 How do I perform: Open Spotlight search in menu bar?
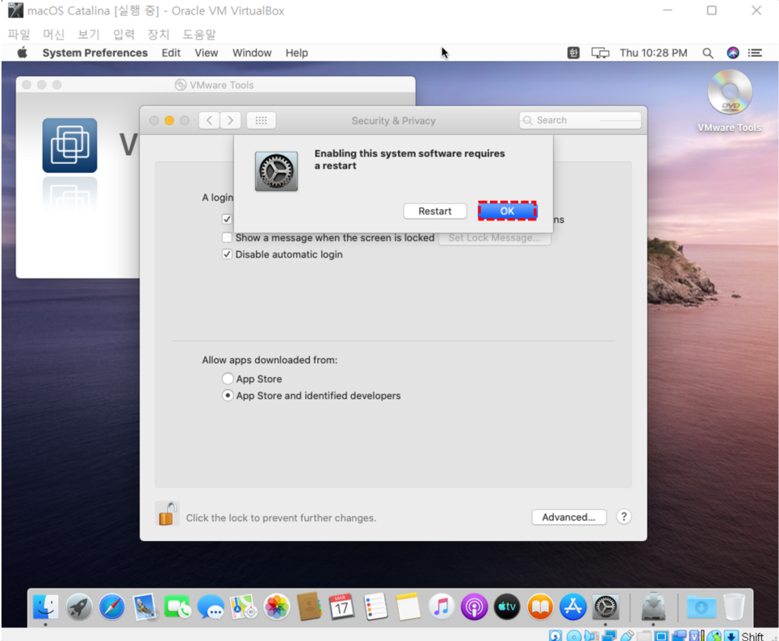pos(707,53)
